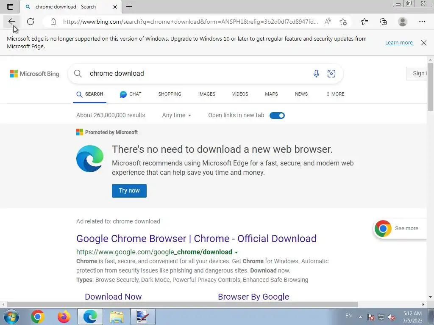The height and width of the screenshot is (325, 434).
Task: Switch to the NEWS tab
Action: pos(301,94)
